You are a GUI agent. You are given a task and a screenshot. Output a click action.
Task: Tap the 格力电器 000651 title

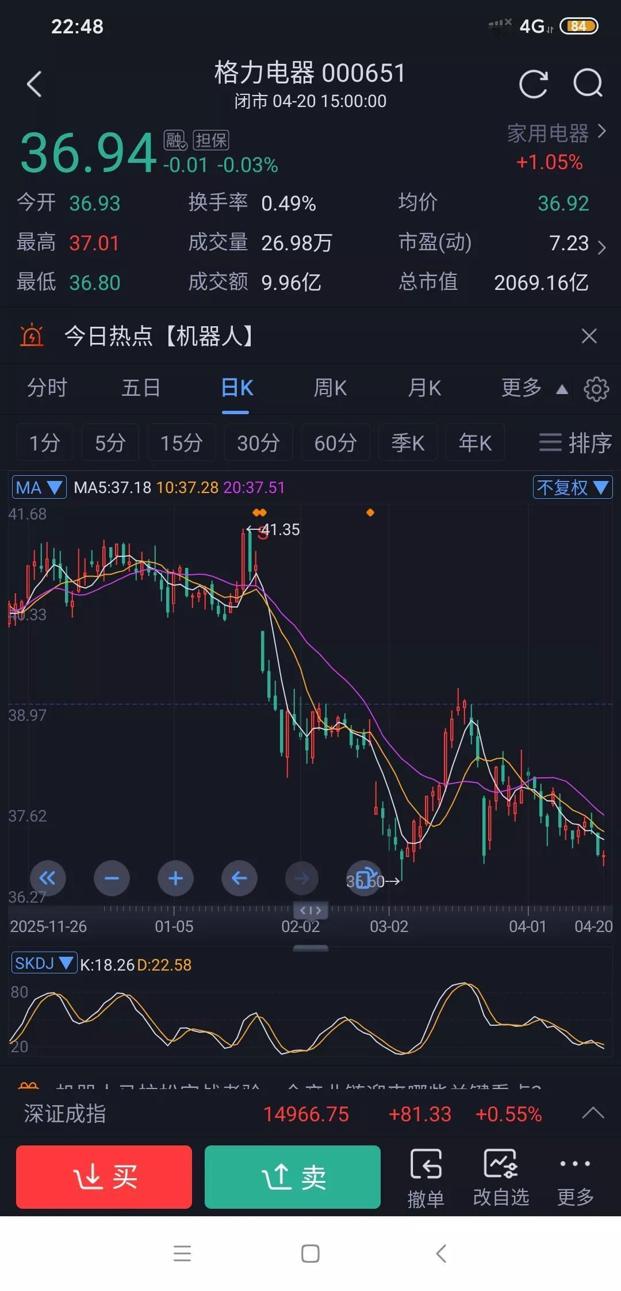point(310,73)
